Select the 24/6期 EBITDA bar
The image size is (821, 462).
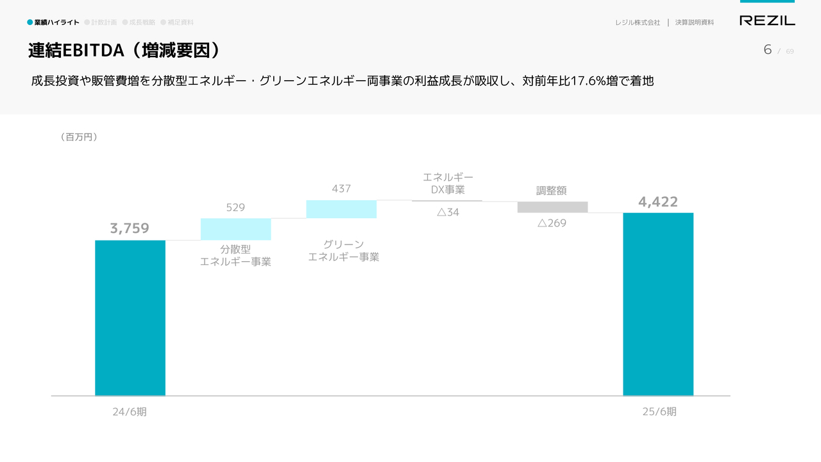[130, 318]
